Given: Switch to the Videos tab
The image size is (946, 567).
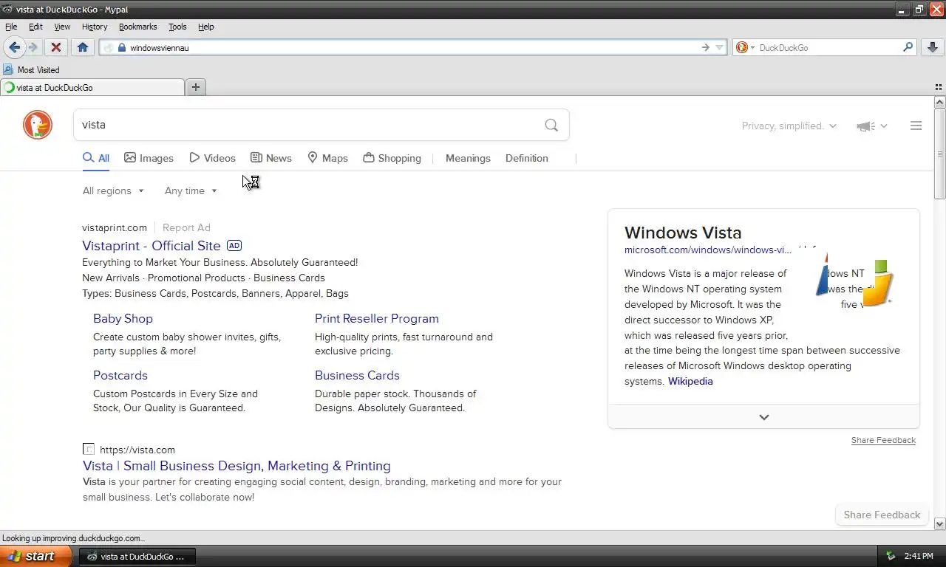Looking at the screenshot, I should coord(212,158).
